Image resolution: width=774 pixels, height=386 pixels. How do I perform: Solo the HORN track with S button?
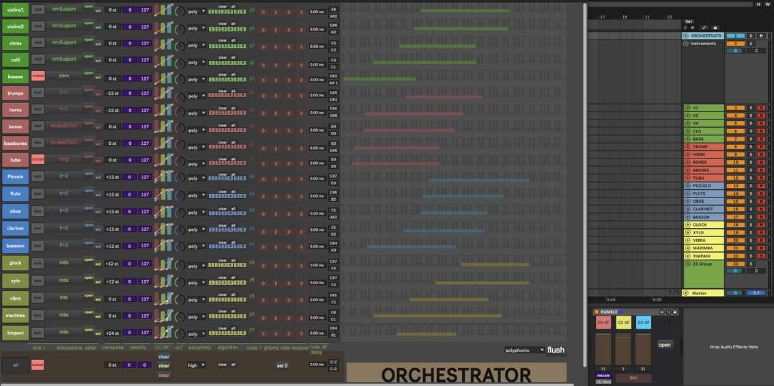point(751,154)
